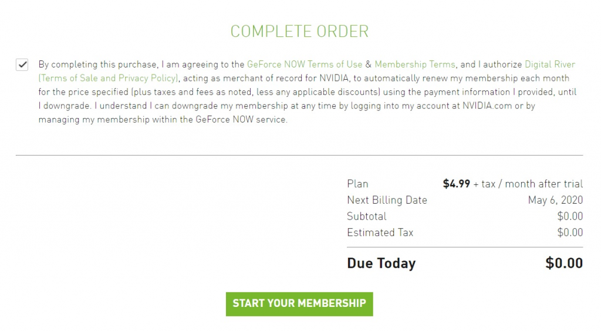
Task: Click the $4.99 plan price
Action: point(456,184)
